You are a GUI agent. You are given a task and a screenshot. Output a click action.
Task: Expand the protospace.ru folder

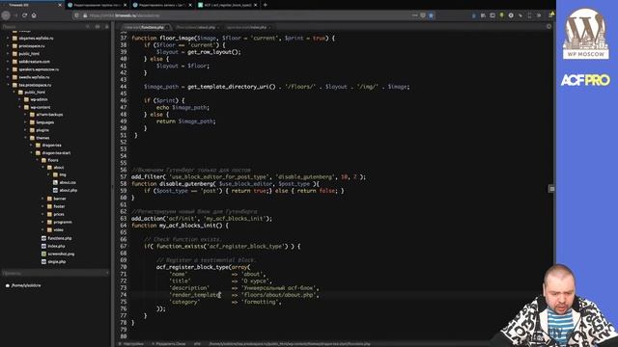click(x=8, y=46)
